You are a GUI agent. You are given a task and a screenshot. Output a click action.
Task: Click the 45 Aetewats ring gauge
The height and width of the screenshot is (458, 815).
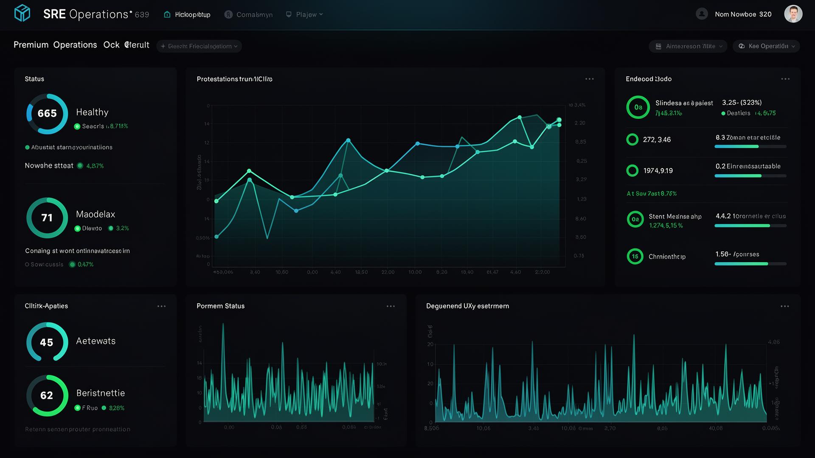pyautogui.click(x=47, y=342)
